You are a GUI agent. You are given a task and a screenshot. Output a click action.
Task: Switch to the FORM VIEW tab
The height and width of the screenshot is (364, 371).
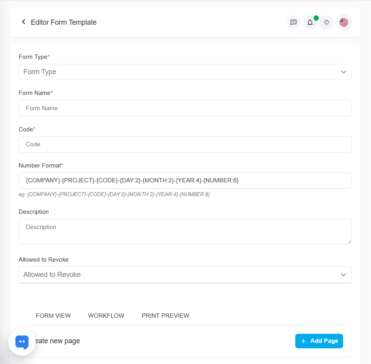coord(53,316)
